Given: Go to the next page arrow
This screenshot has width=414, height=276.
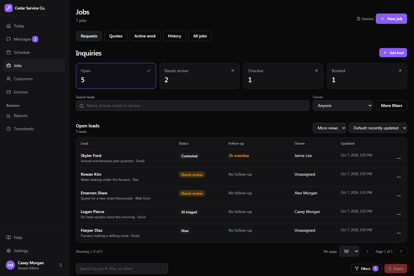Looking at the screenshot, I should pos(401,251).
